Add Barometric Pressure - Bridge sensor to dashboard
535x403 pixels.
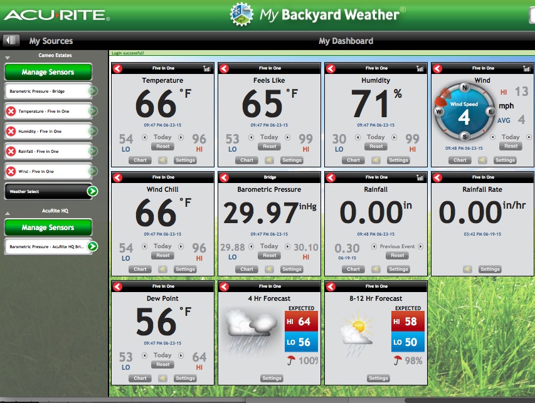pyautogui.click(x=92, y=91)
